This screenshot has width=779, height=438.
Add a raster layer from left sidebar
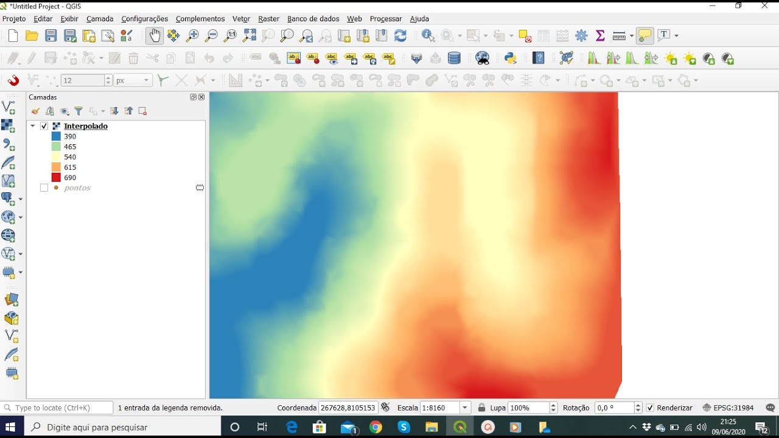(x=9, y=126)
